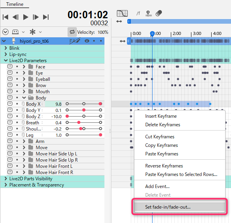
Task: Click the Body X value field 9.8
Action: point(54,104)
